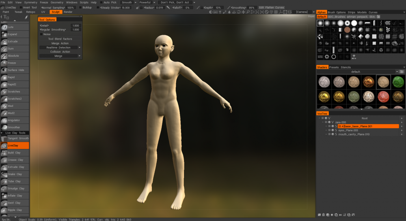Switch to the Retopo room tab
The height and width of the screenshot is (221, 406).
[x=30, y=12]
